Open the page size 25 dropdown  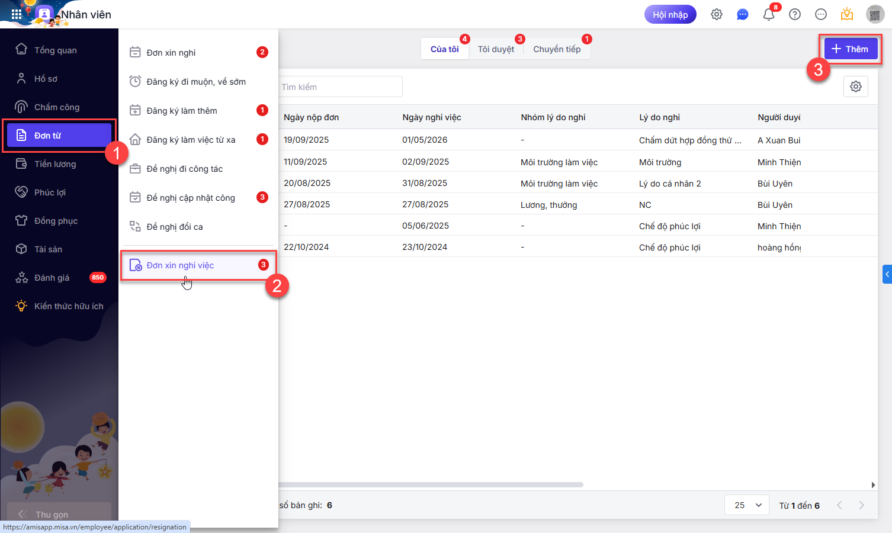(746, 505)
